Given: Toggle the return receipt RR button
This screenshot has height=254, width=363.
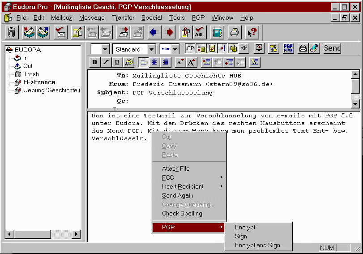Looking at the screenshot, I should coord(244,48).
